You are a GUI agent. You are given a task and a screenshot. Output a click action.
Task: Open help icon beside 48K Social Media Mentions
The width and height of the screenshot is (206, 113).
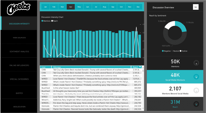coord(196,77)
